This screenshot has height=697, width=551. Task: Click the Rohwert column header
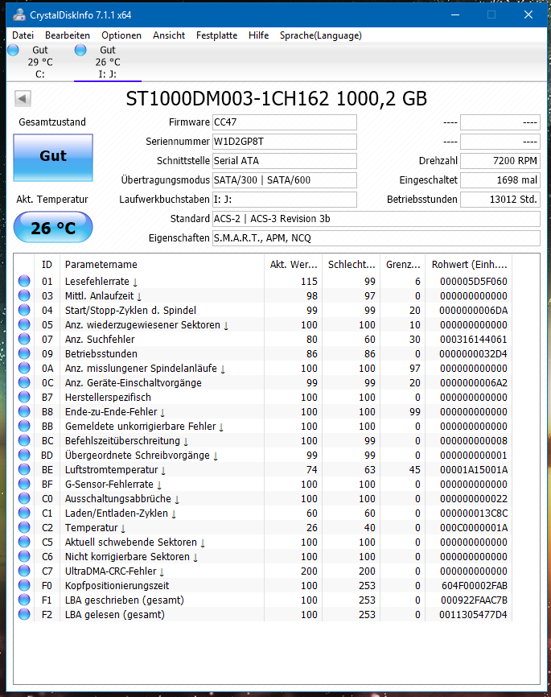coord(469,265)
